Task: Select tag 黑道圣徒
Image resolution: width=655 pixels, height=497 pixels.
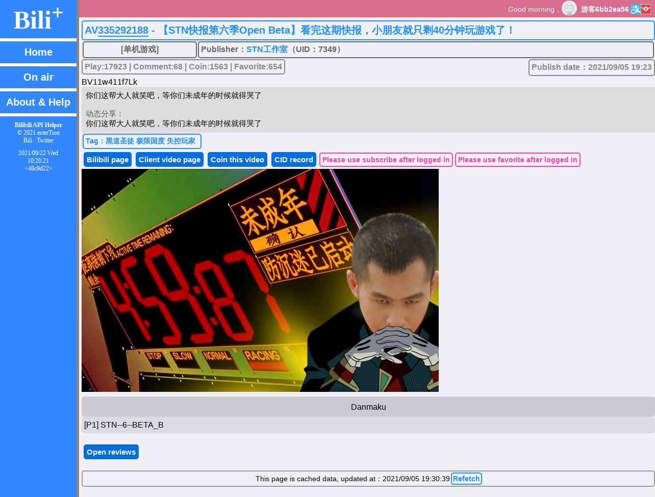Action: click(x=120, y=141)
